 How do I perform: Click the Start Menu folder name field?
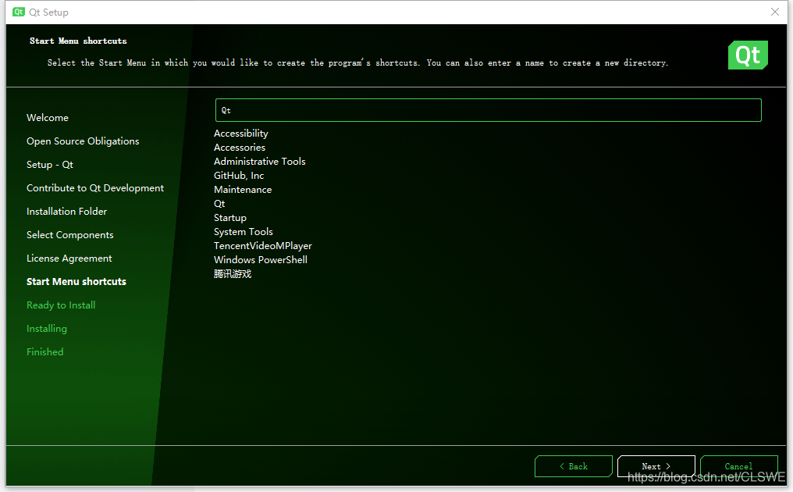pos(488,110)
